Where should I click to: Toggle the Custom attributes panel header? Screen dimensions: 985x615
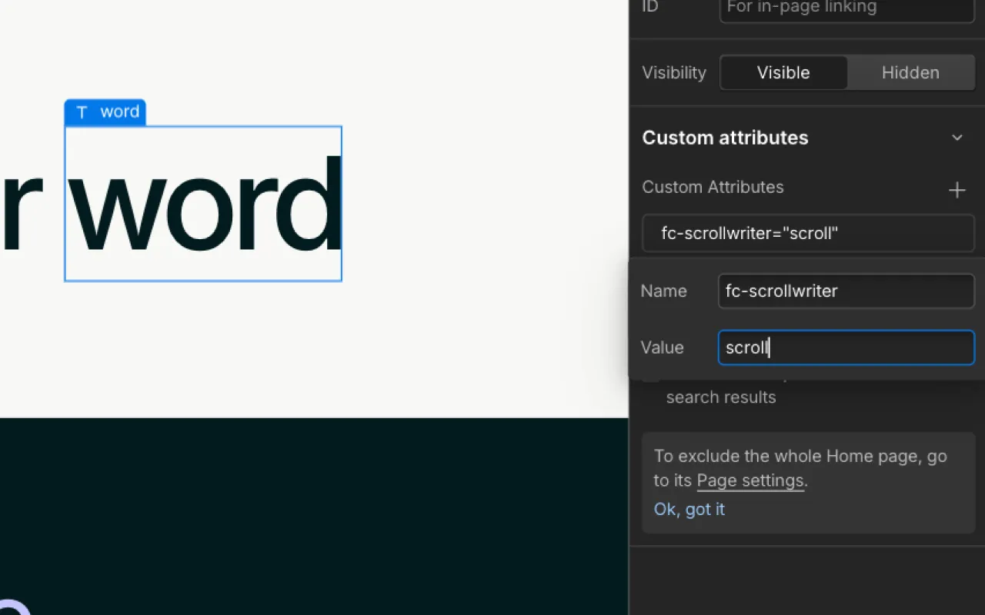pos(725,138)
